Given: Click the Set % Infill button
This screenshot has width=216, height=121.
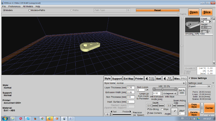Looking at the screenshot, I should pyautogui.click(x=182, y=92).
